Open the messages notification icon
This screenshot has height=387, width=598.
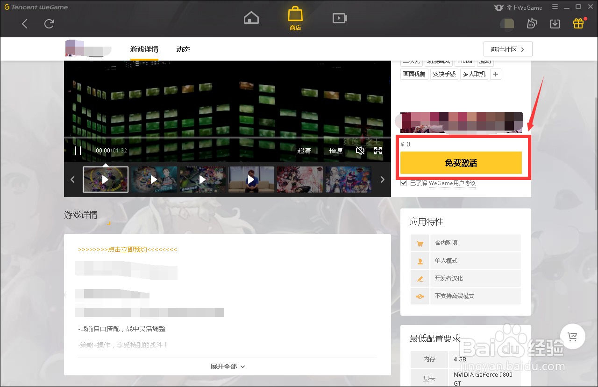532,24
